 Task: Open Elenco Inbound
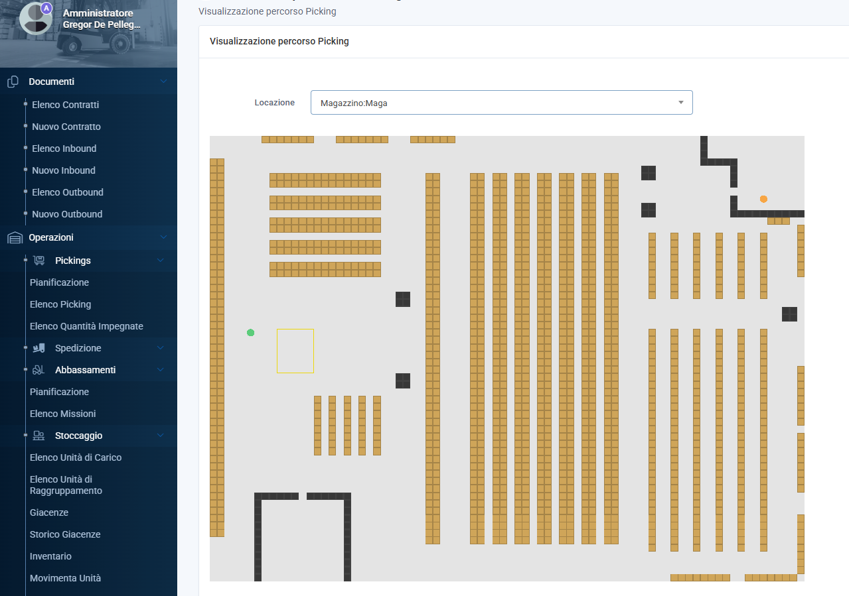[x=64, y=149]
